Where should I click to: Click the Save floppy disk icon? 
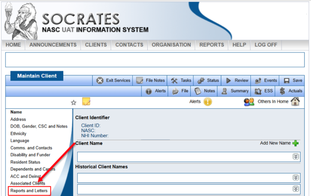tap(287, 80)
